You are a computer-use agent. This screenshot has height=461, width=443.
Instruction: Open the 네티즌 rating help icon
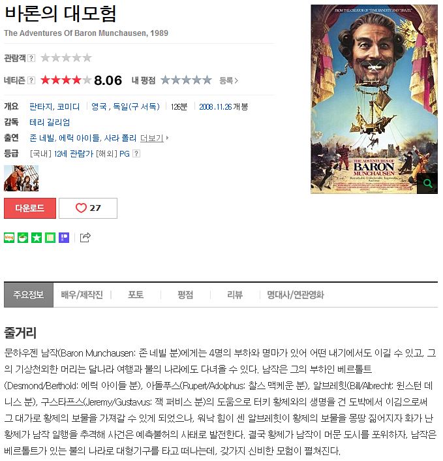[31, 80]
